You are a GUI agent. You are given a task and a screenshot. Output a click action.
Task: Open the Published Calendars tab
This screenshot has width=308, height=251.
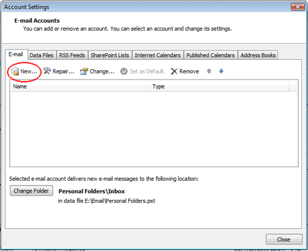[211, 55]
